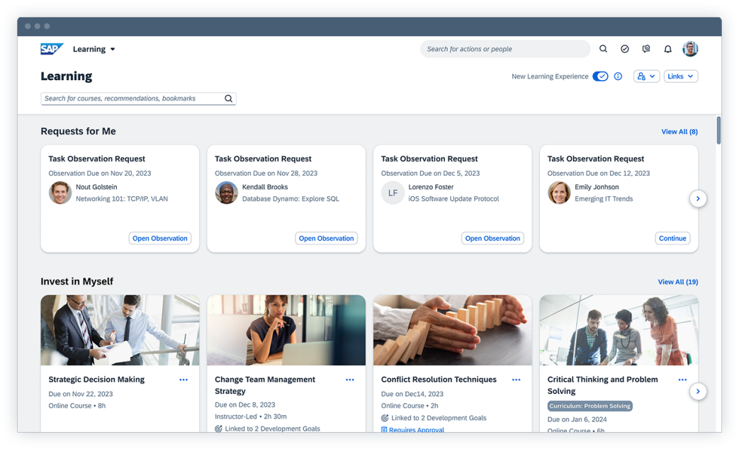Open View All (19) for Invest in Myself
Image resolution: width=739 pixels, height=449 pixels.
point(677,281)
